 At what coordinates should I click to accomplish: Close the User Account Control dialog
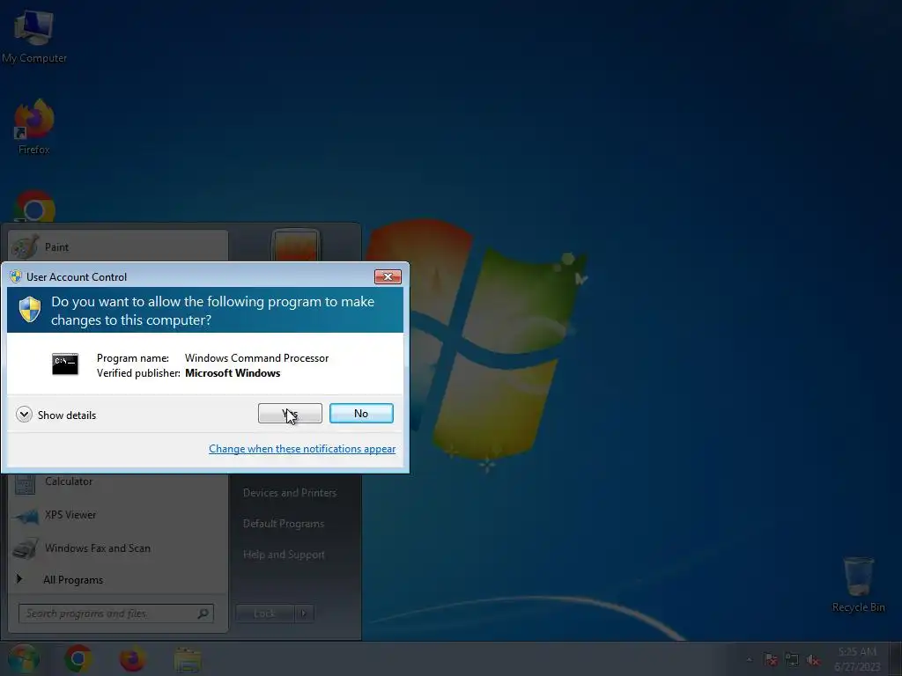point(388,277)
